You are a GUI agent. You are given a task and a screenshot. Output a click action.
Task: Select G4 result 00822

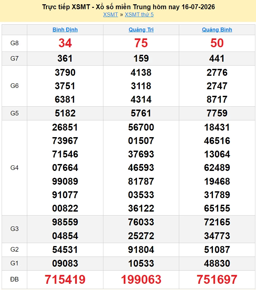pyautogui.click(x=65, y=208)
